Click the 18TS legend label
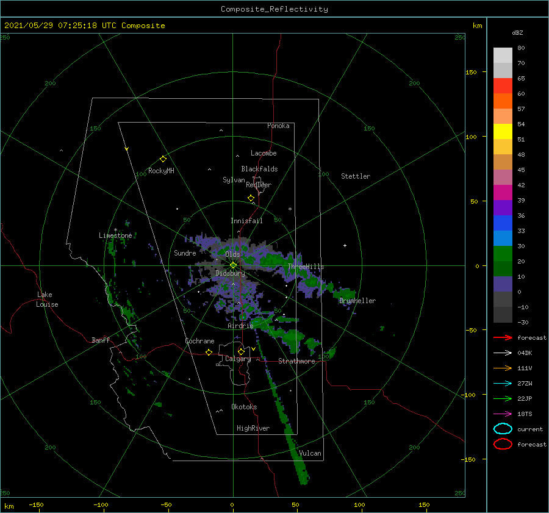 click(x=525, y=414)
